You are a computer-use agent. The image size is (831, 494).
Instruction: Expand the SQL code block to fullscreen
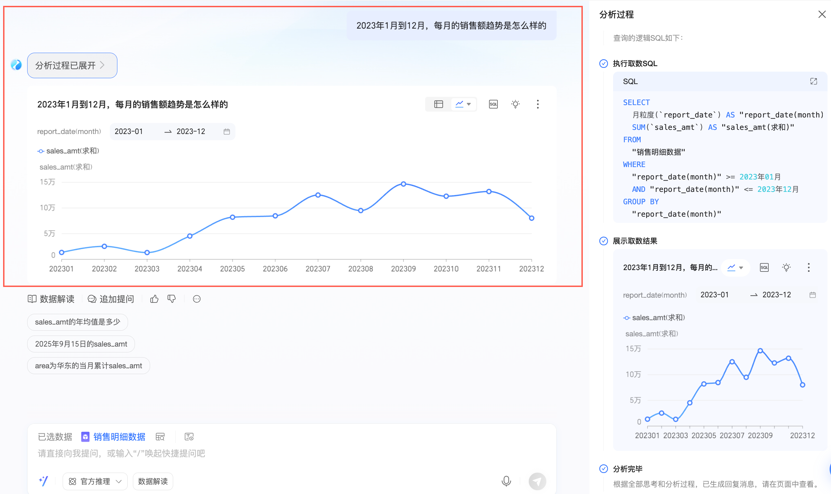click(813, 81)
